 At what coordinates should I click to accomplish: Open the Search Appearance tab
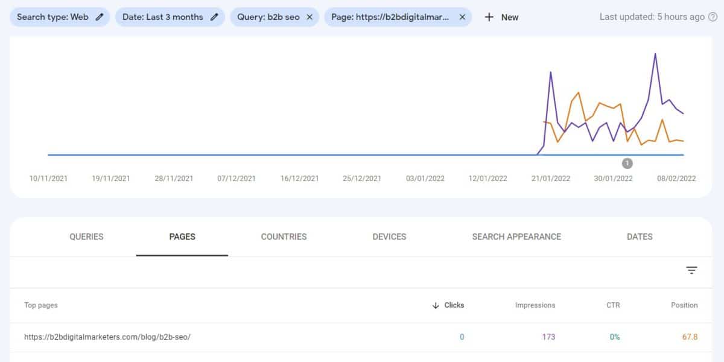pos(516,237)
